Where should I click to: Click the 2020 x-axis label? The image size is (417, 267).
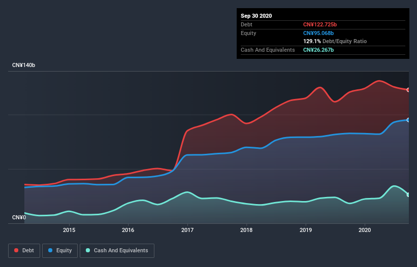pyautogui.click(x=365, y=230)
